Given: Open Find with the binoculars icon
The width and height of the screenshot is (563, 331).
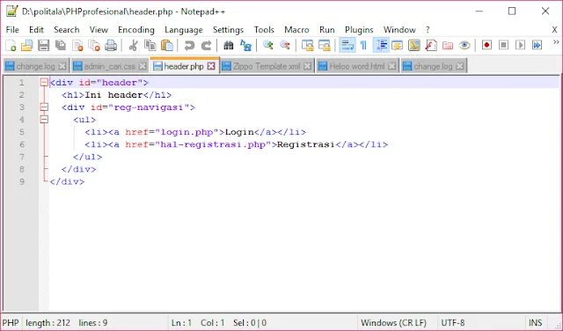Looking at the screenshot, I should 229,45.
